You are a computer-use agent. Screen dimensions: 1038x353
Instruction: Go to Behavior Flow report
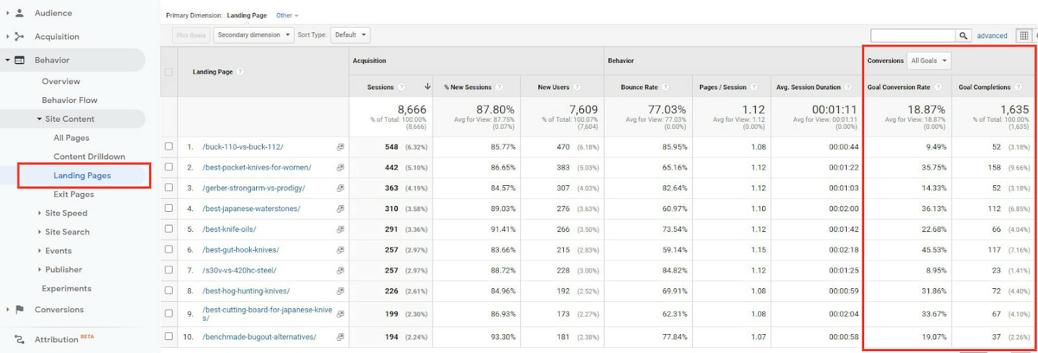point(69,100)
